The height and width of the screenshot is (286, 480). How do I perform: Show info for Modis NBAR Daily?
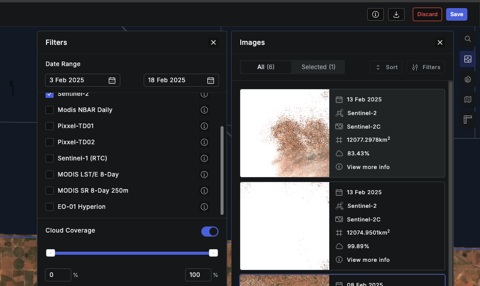pos(204,110)
